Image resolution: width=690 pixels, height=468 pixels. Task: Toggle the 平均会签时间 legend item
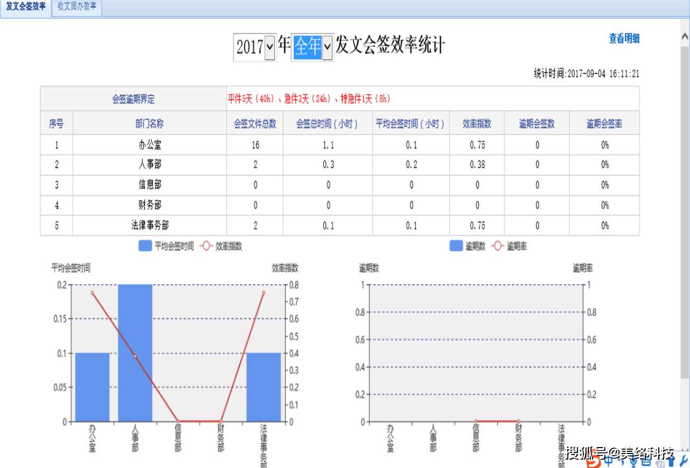[x=166, y=246]
